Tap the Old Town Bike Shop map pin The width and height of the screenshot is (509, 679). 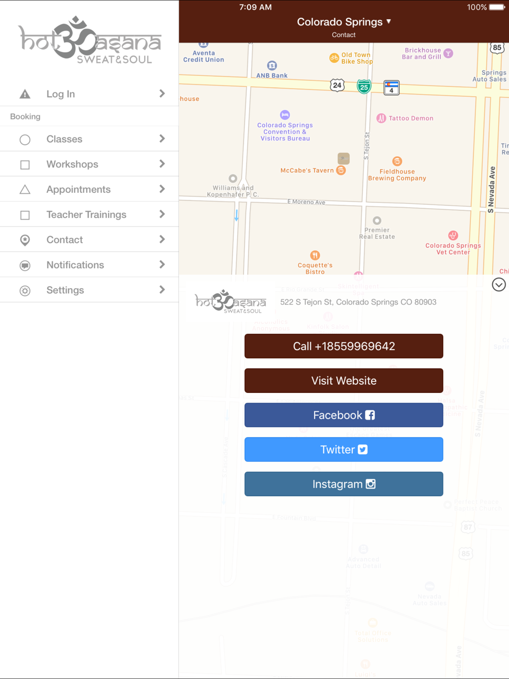point(334,58)
